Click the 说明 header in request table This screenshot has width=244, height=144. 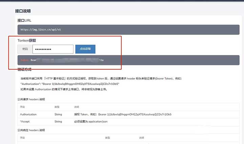coord(76,107)
